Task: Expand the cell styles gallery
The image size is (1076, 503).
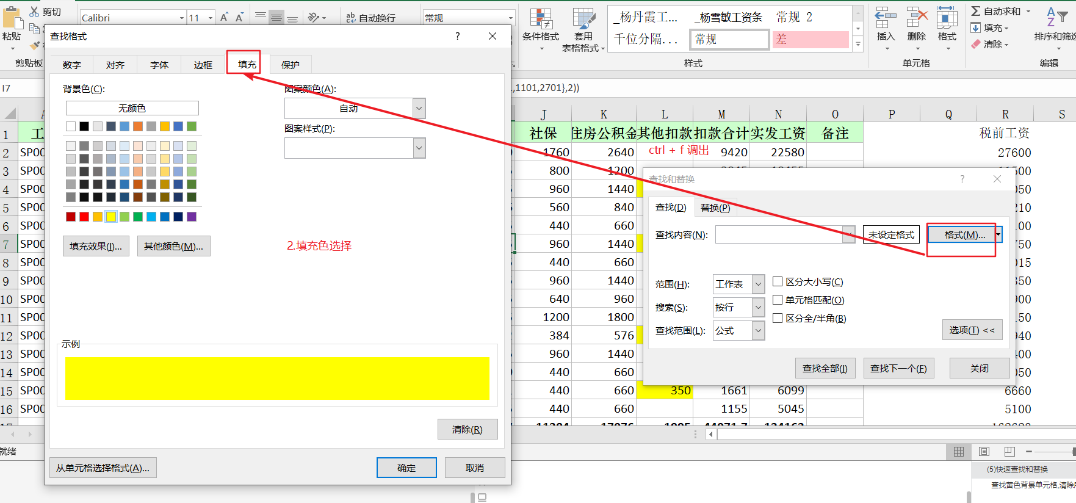Action: 858,44
